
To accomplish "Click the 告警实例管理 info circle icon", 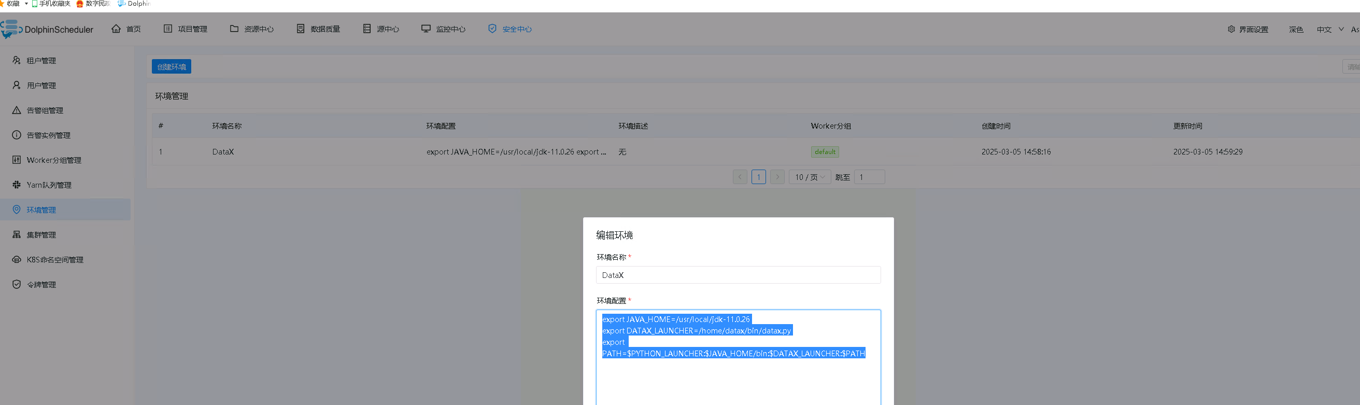I will [17, 135].
